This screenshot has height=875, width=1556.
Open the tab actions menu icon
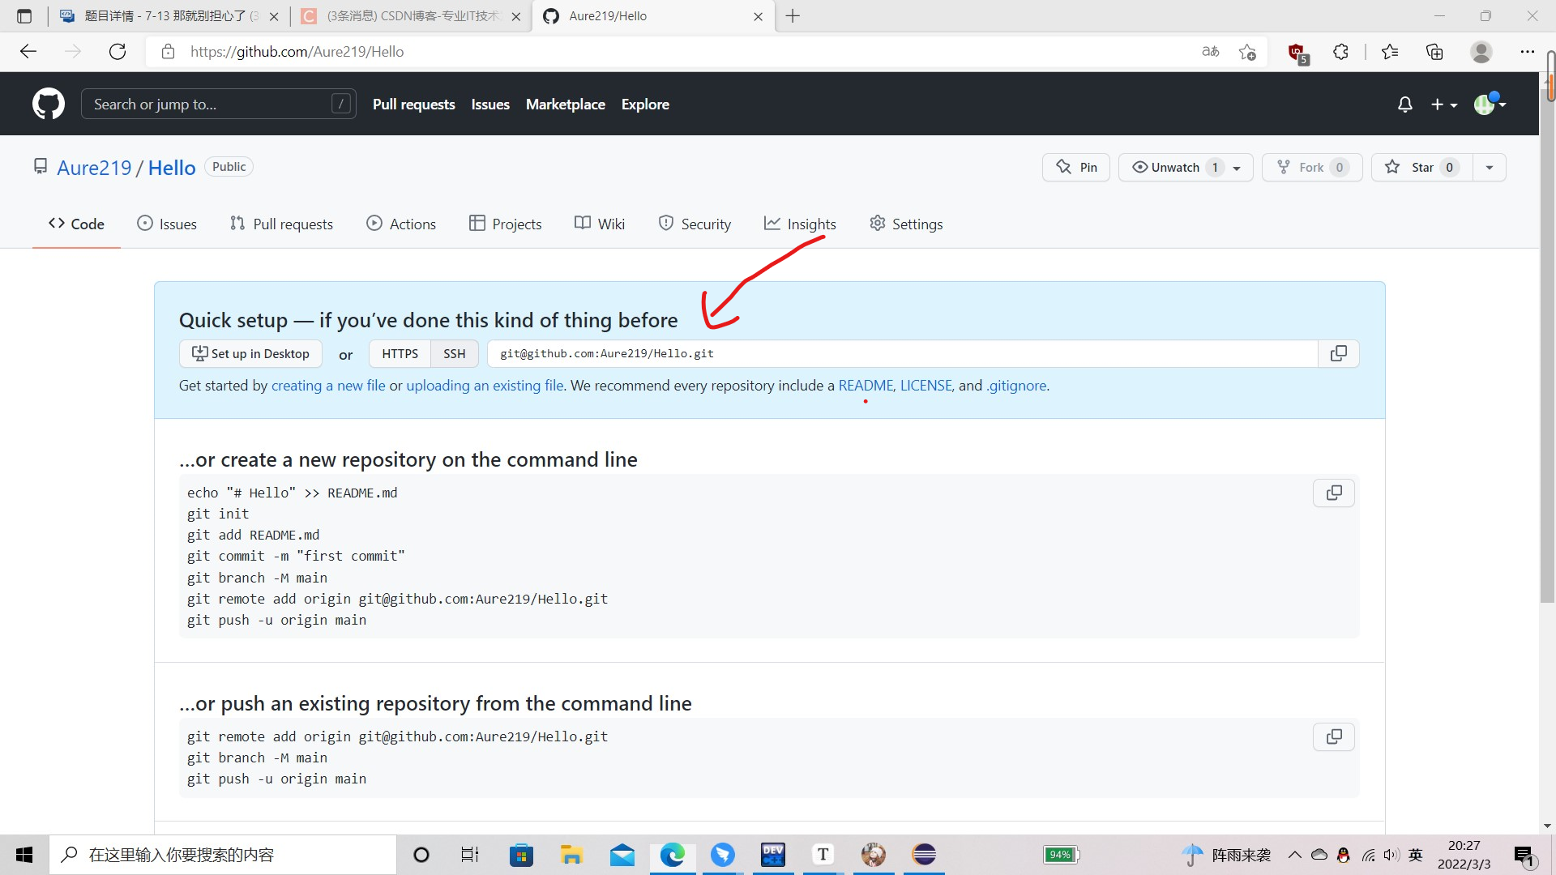(24, 16)
